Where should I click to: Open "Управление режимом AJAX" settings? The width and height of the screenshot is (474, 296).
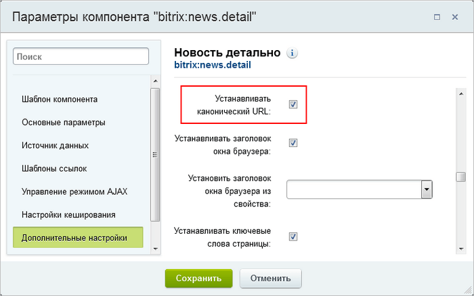(74, 192)
